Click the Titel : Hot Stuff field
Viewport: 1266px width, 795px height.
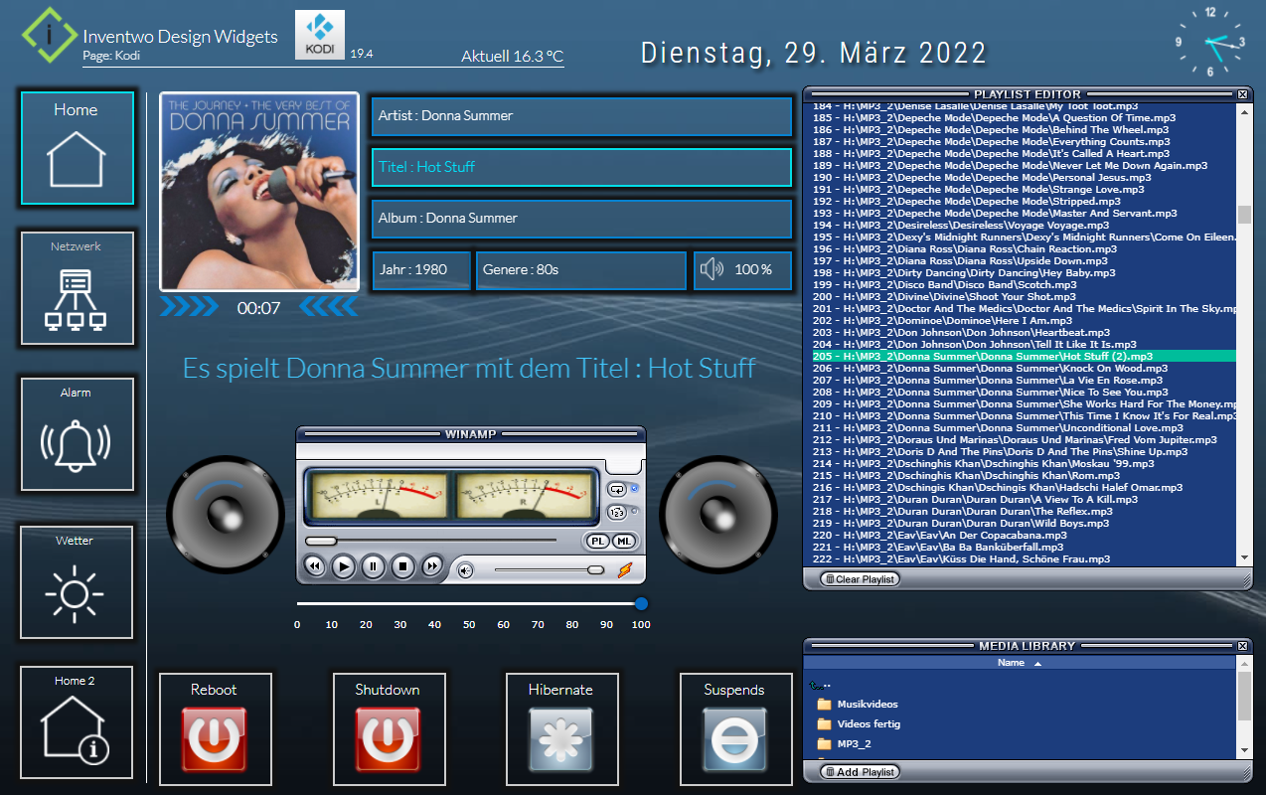click(581, 167)
